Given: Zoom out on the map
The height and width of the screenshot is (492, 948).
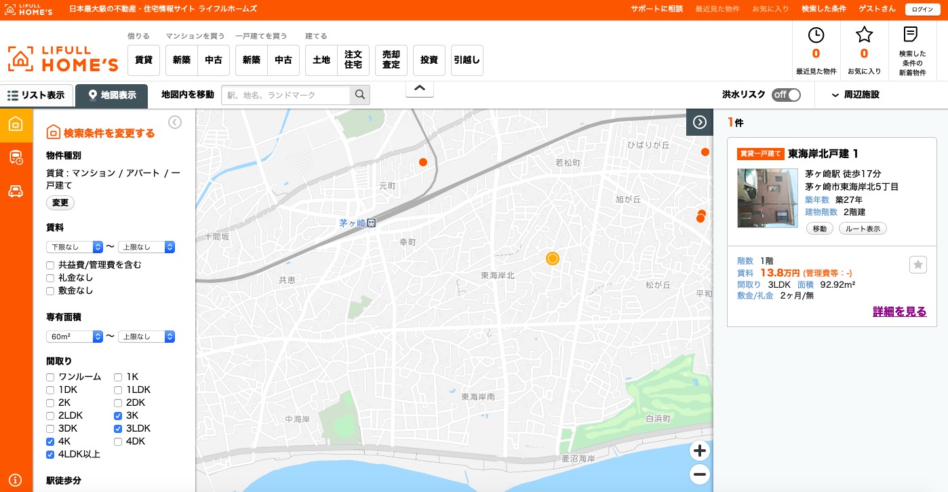Looking at the screenshot, I should [700, 474].
